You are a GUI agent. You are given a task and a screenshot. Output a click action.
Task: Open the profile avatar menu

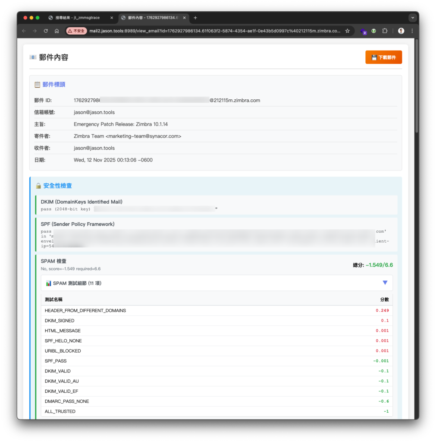pos(401,31)
